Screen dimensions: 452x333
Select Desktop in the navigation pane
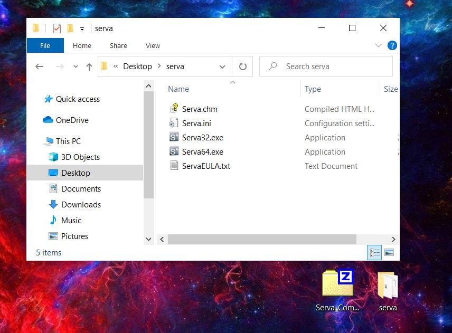85,173
